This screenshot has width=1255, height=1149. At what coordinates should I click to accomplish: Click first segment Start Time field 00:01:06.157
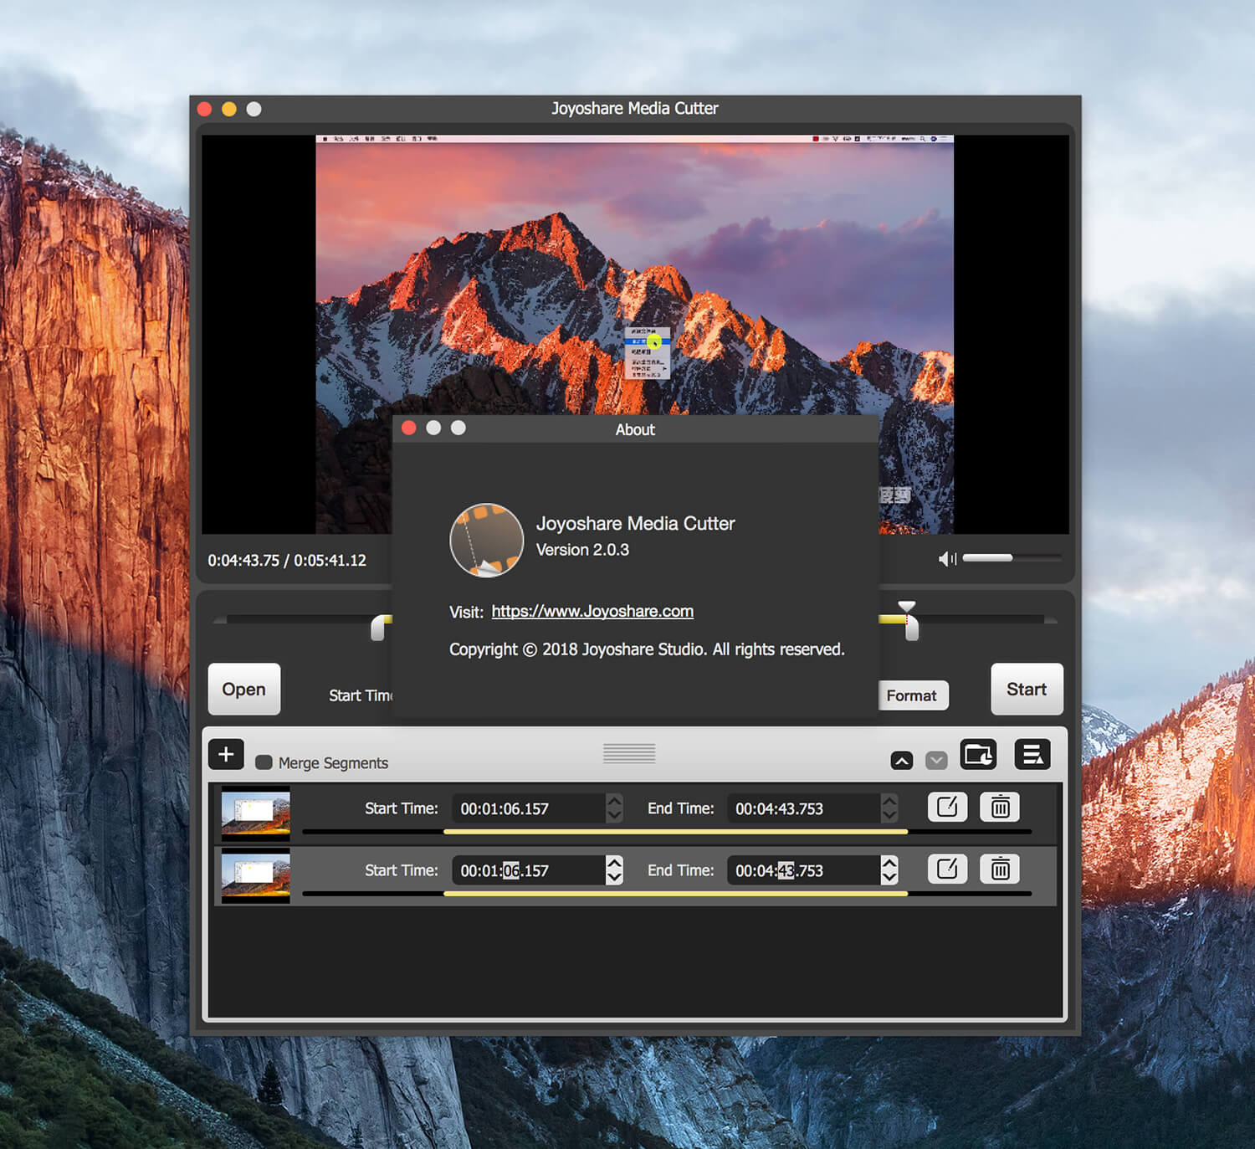pyautogui.click(x=529, y=808)
